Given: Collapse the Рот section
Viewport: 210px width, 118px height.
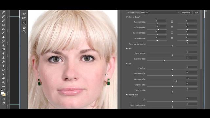Looking at the screenshot, I should 127,63.
